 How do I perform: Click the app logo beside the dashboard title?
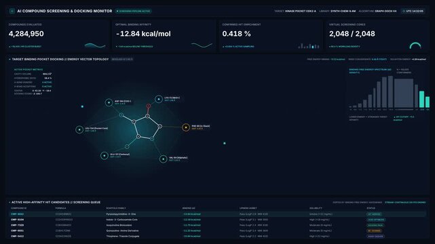[12, 11]
